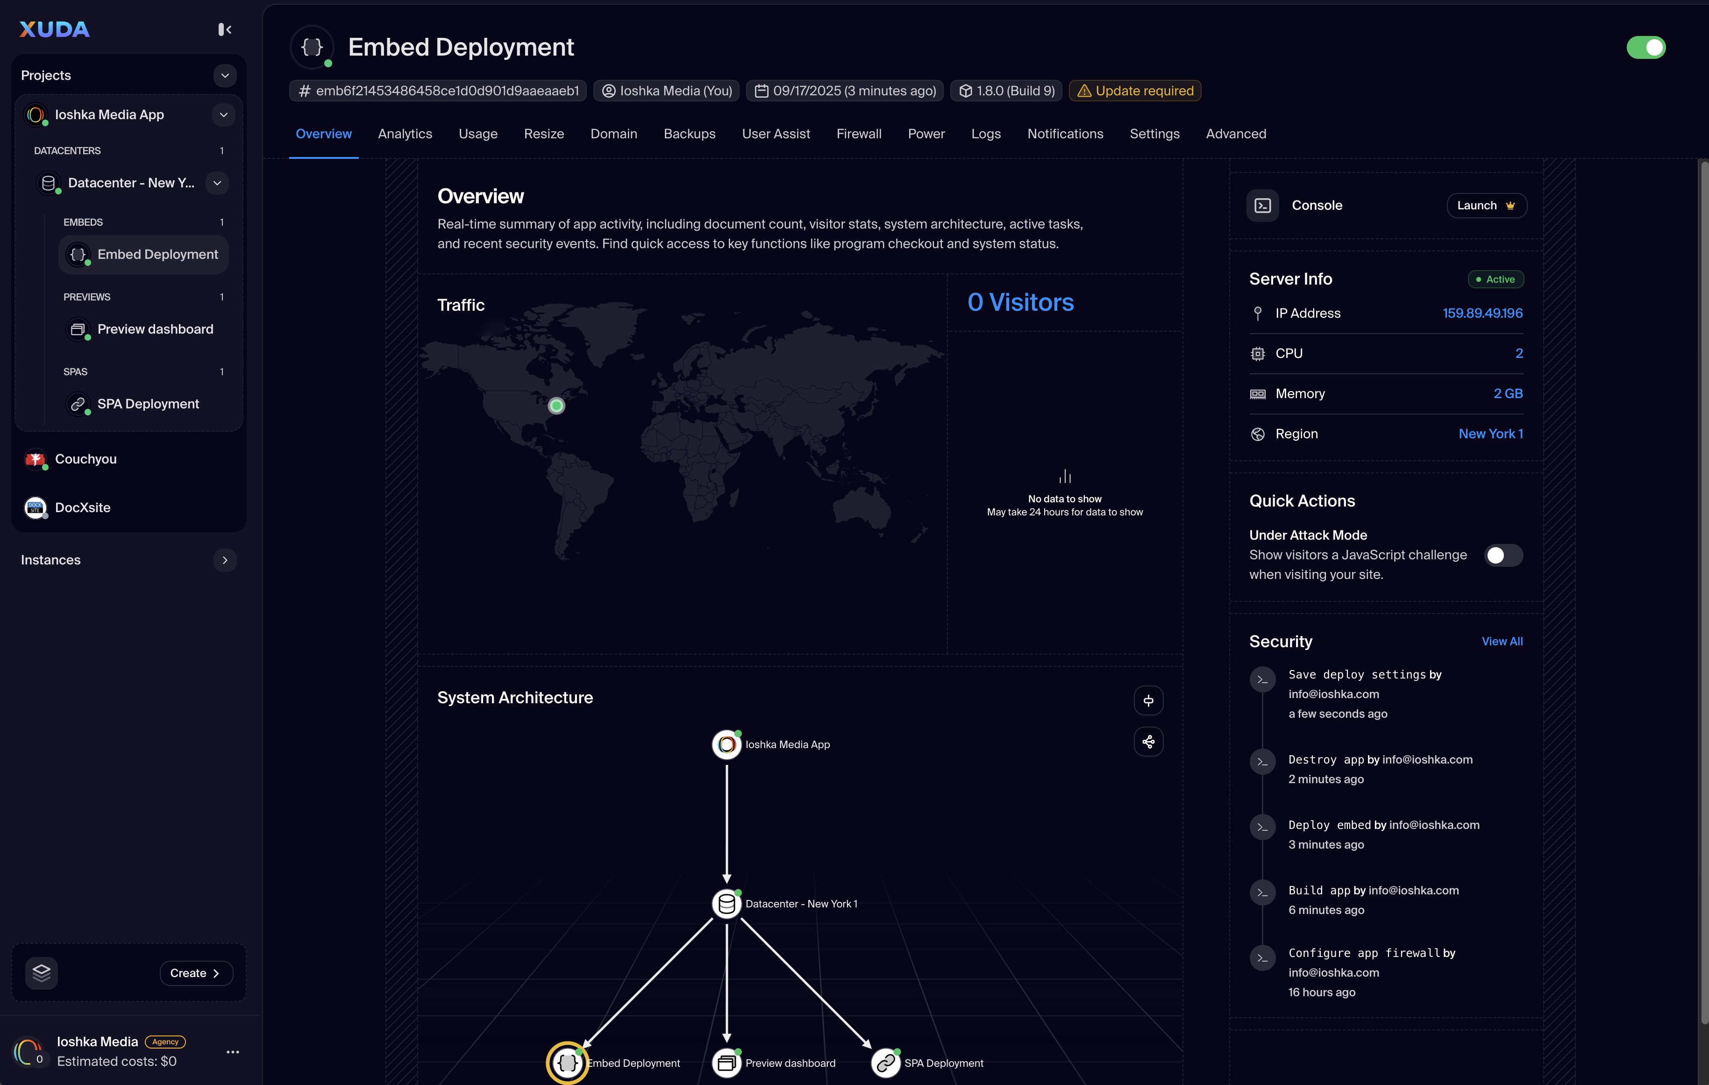Viewport: 1709px width, 1085px height.
Task: Switch to the Firewall tab
Action: pyautogui.click(x=858, y=134)
